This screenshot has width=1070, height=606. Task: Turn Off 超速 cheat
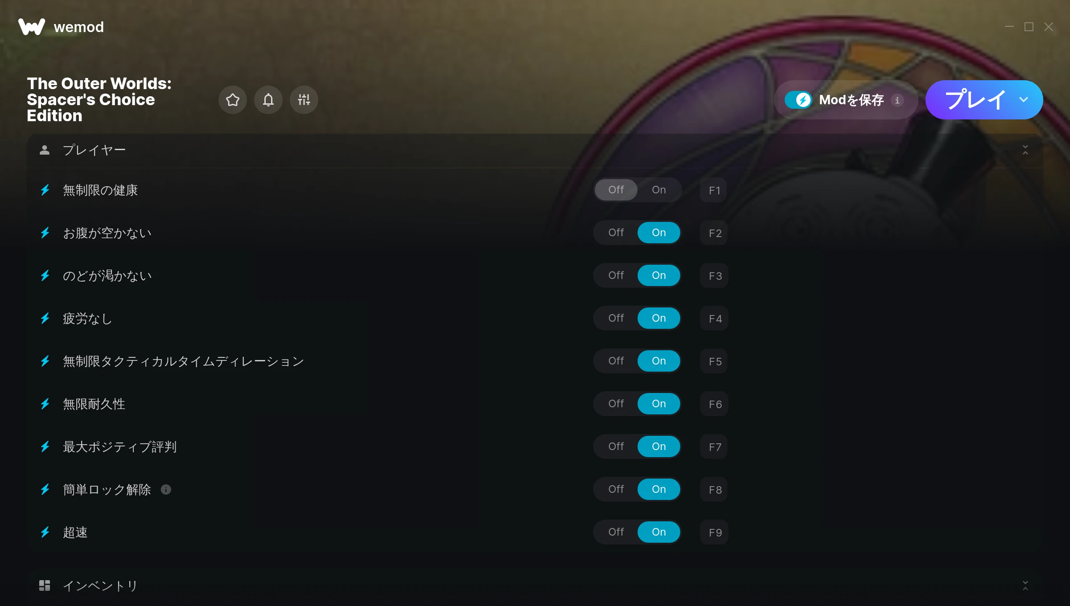tap(616, 532)
